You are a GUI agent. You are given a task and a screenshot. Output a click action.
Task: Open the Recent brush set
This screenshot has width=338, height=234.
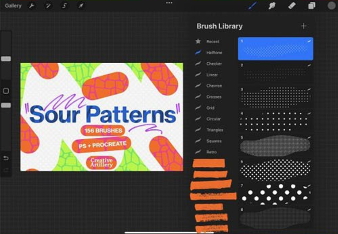click(213, 41)
